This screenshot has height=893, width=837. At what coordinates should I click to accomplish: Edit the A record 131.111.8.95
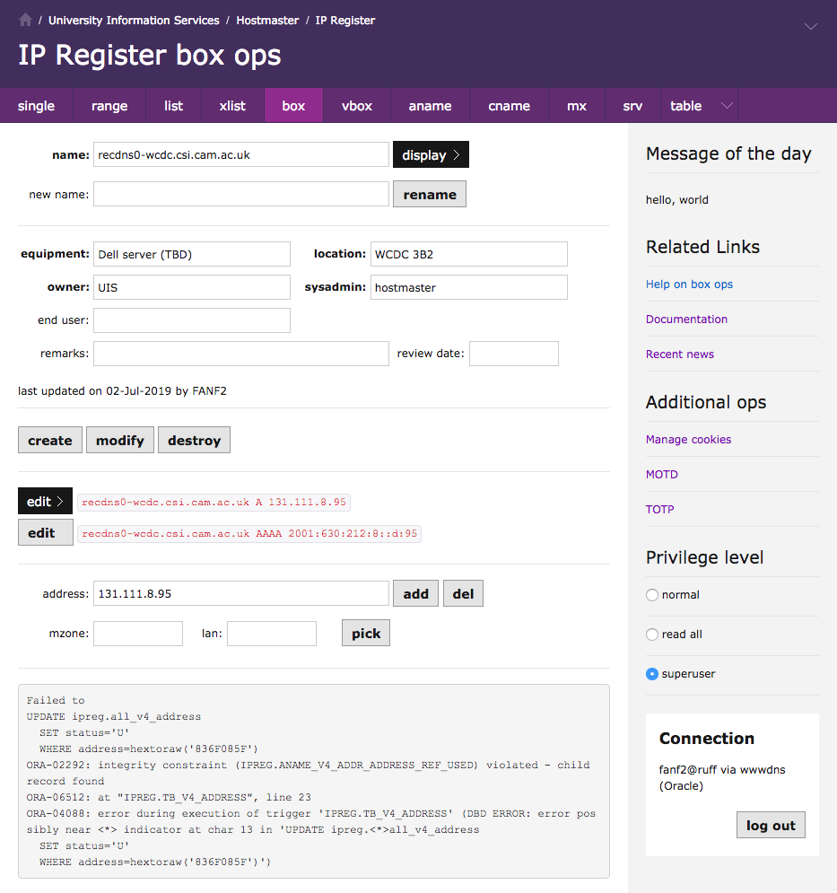tap(45, 502)
